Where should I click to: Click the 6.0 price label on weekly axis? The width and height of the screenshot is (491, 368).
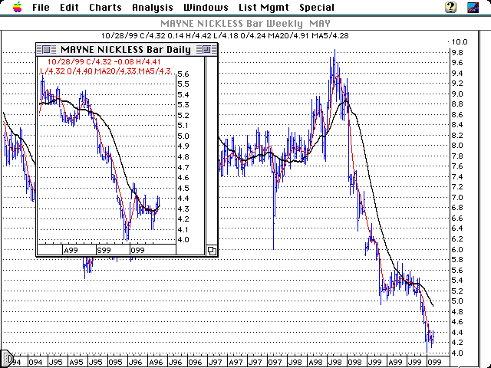coord(457,249)
